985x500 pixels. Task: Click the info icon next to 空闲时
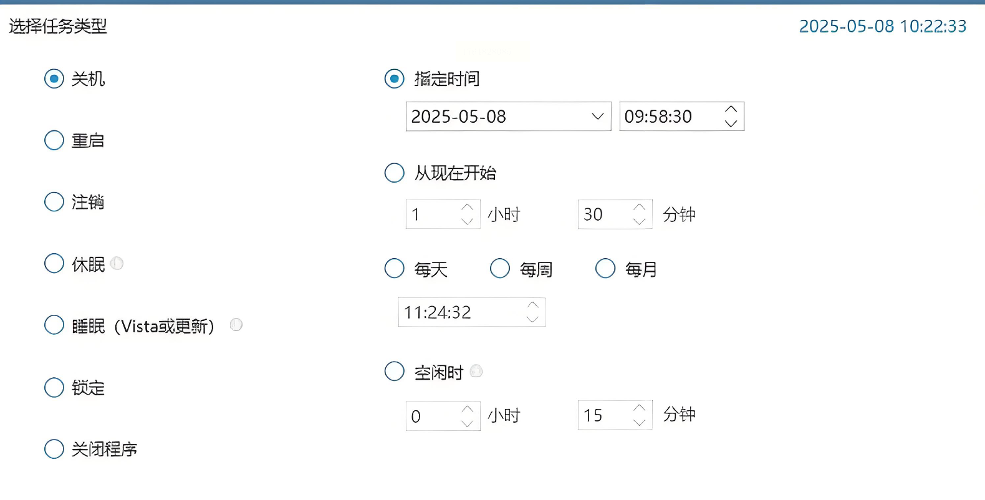click(476, 372)
